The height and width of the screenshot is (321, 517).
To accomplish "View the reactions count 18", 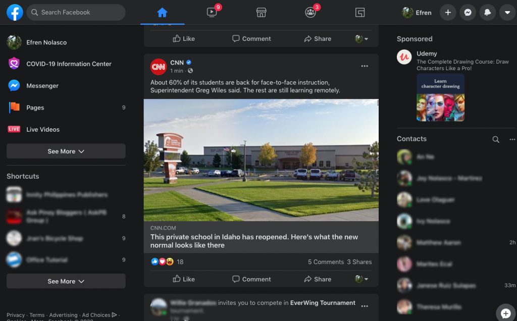I will pos(180,261).
